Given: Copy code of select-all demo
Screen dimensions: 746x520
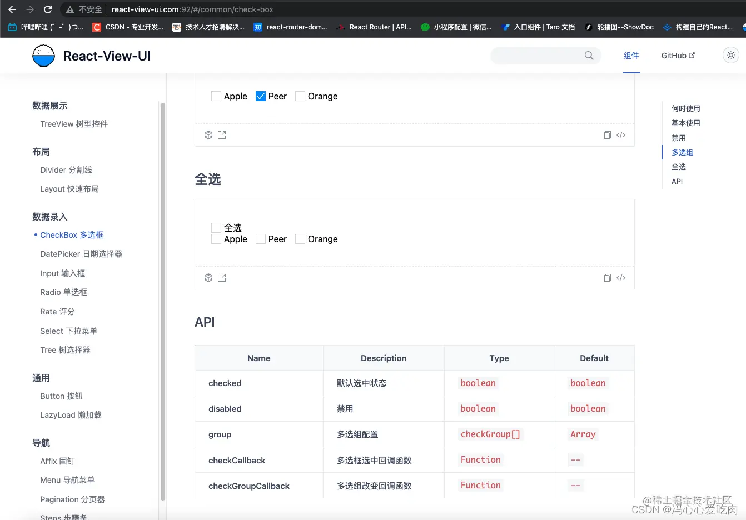Looking at the screenshot, I should click(608, 278).
